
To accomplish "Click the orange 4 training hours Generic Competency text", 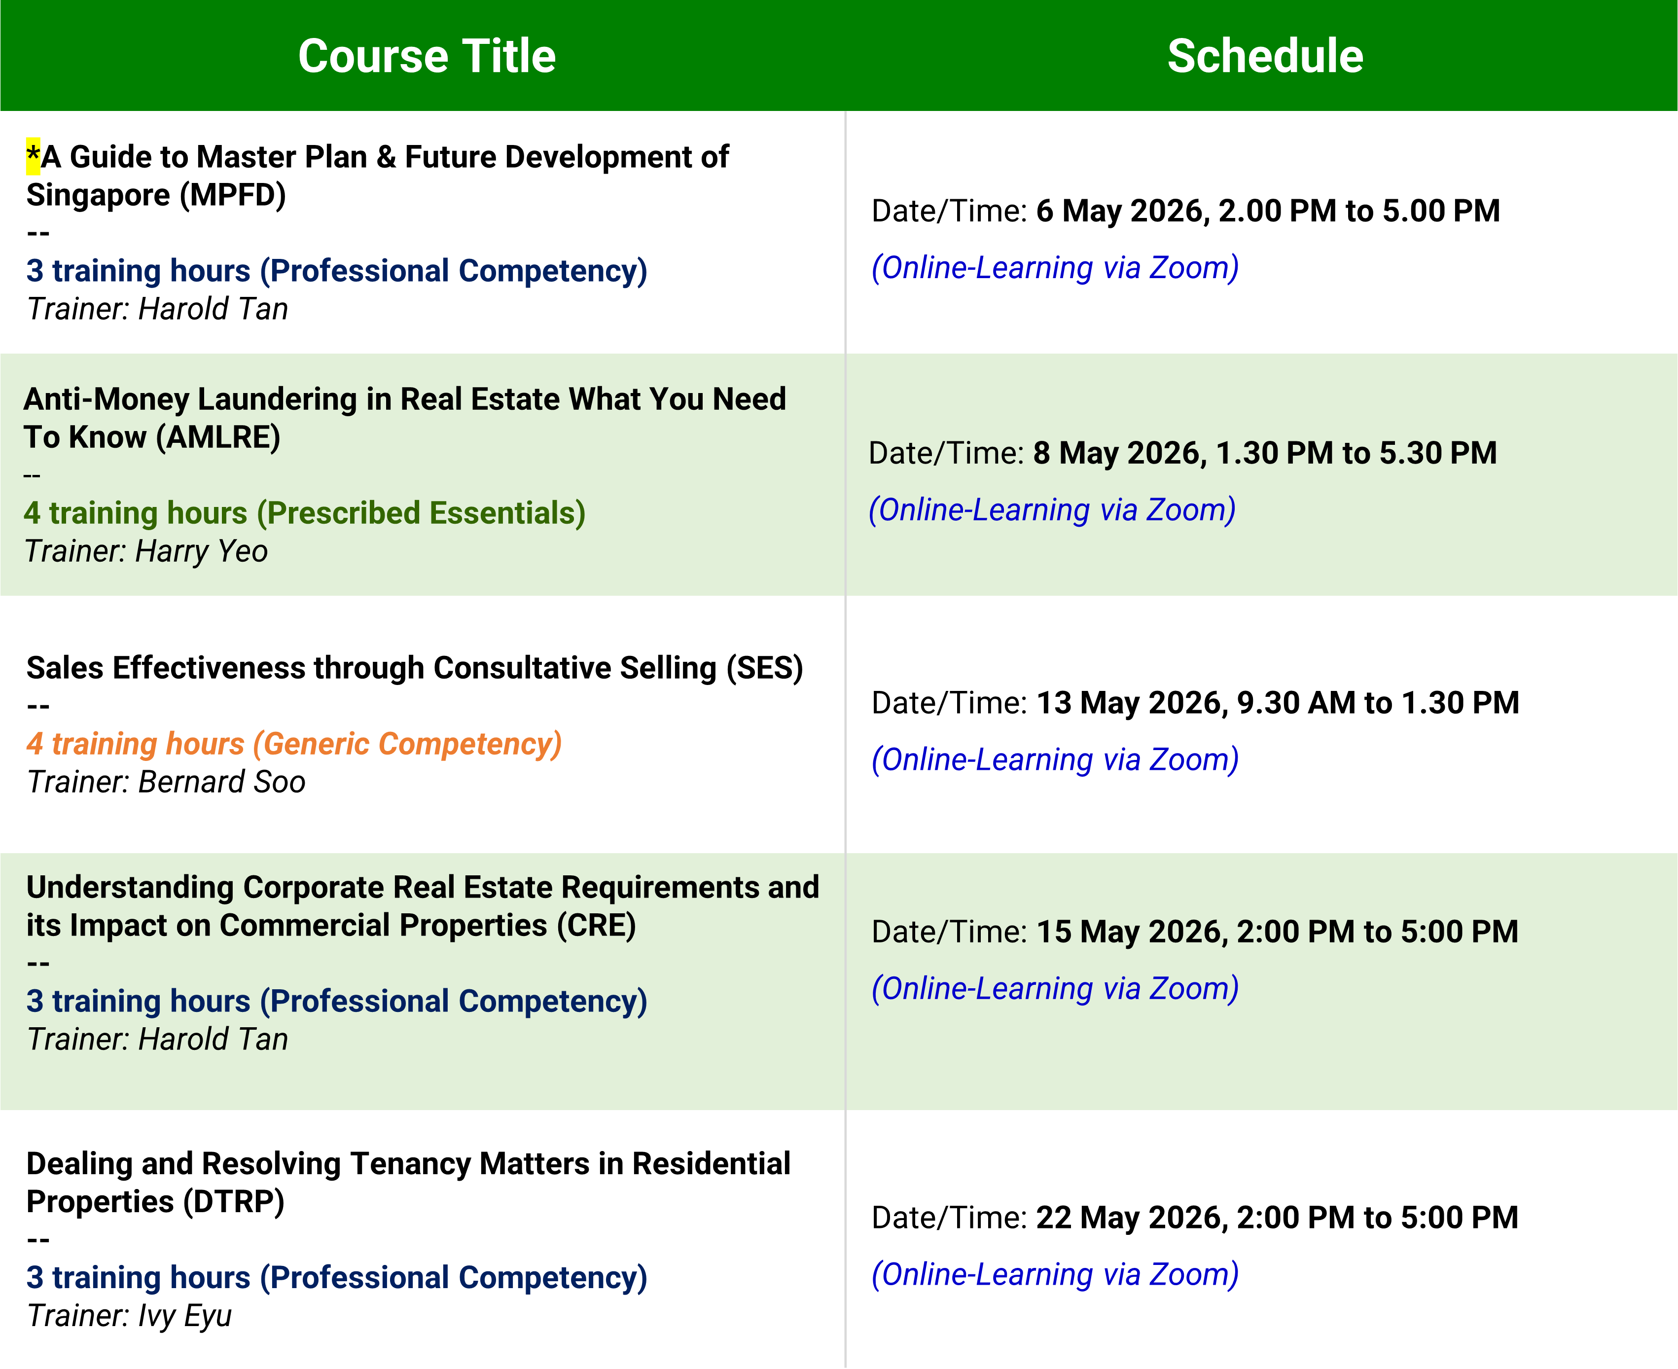I will click(294, 744).
